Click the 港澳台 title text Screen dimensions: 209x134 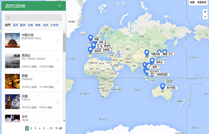pyautogui.click(x=26, y=55)
